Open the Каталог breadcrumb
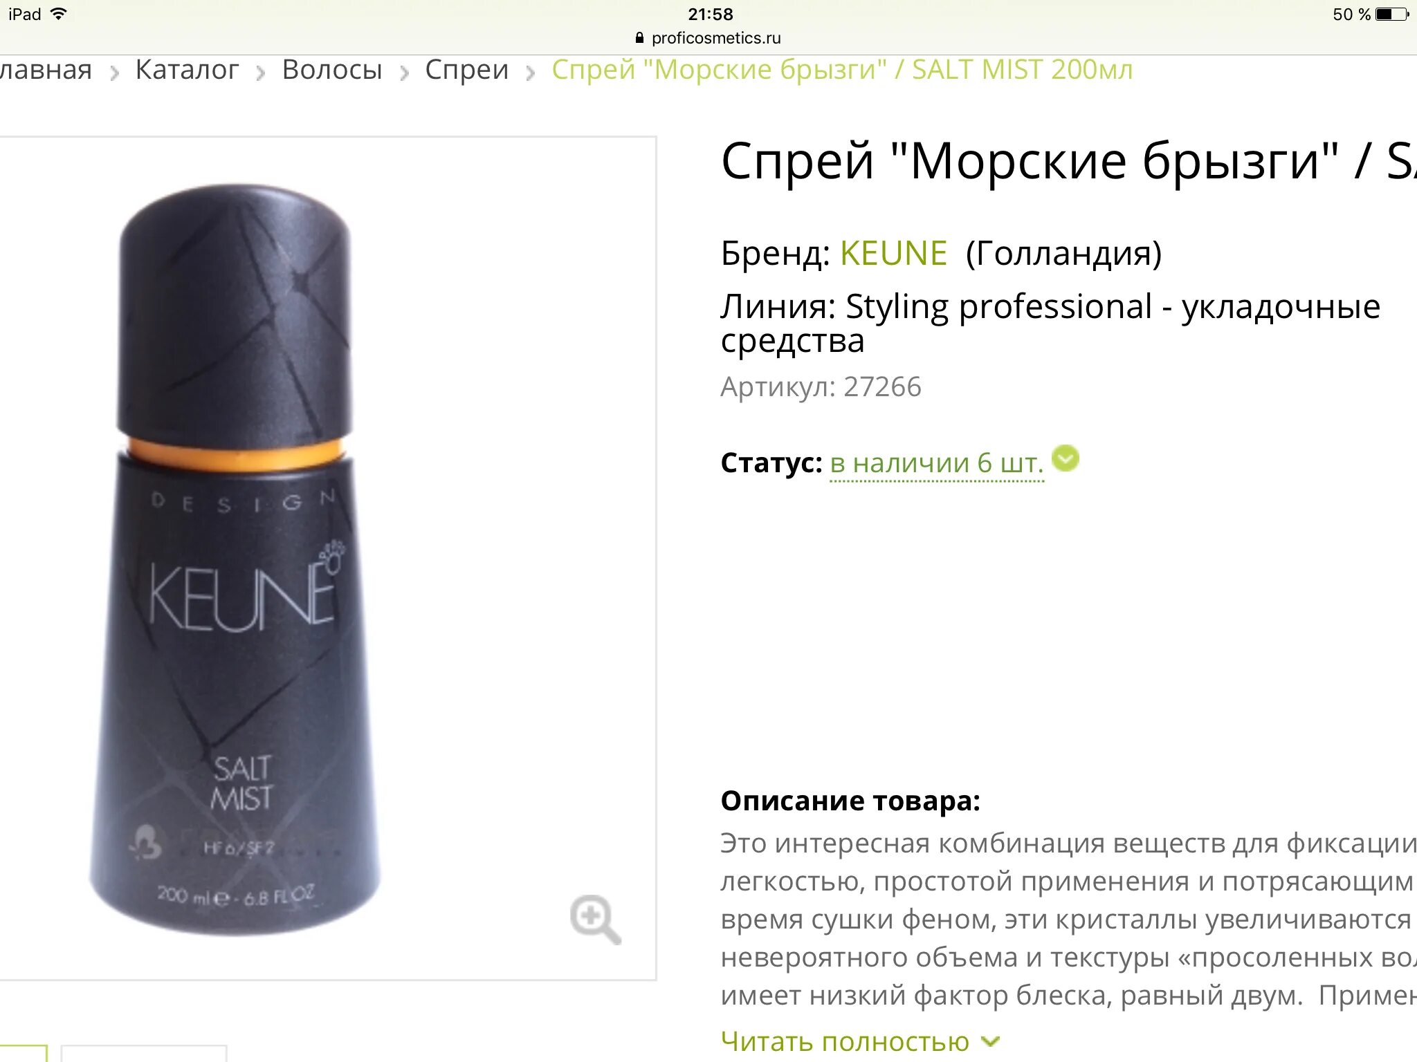Screen dimensions: 1417x1062 (x=187, y=70)
